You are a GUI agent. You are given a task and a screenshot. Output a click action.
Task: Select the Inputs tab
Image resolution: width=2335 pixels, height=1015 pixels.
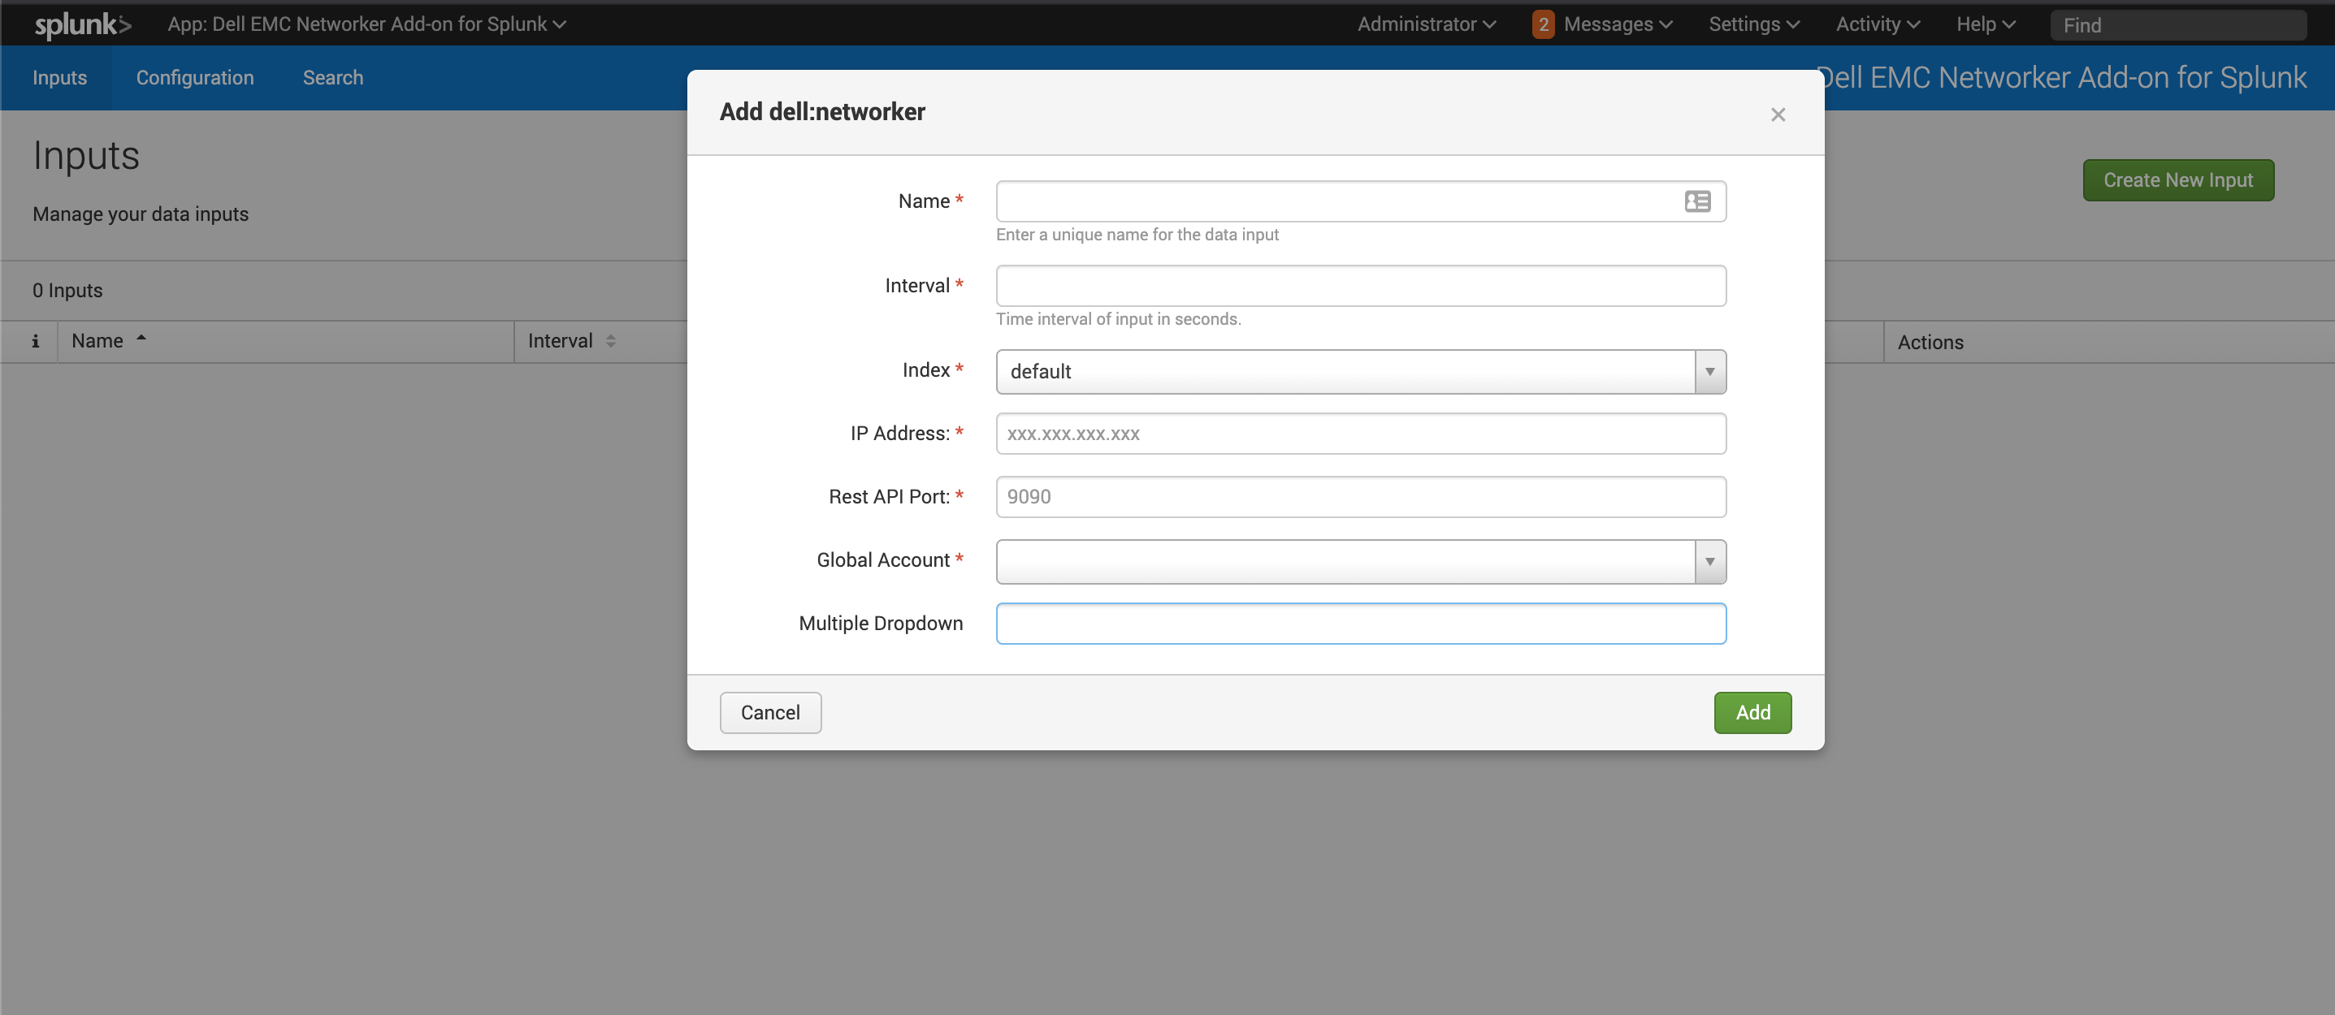tap(60, 78)
